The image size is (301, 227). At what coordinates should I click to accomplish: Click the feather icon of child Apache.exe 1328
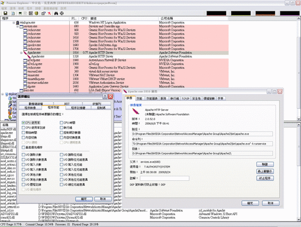tap(29, 56)
